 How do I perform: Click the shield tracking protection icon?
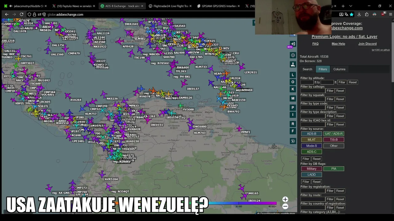point(29,14)
